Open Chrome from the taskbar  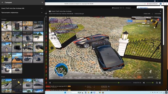(100, 92)
